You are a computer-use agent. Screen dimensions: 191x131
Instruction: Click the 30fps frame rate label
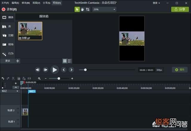point(159,70)
